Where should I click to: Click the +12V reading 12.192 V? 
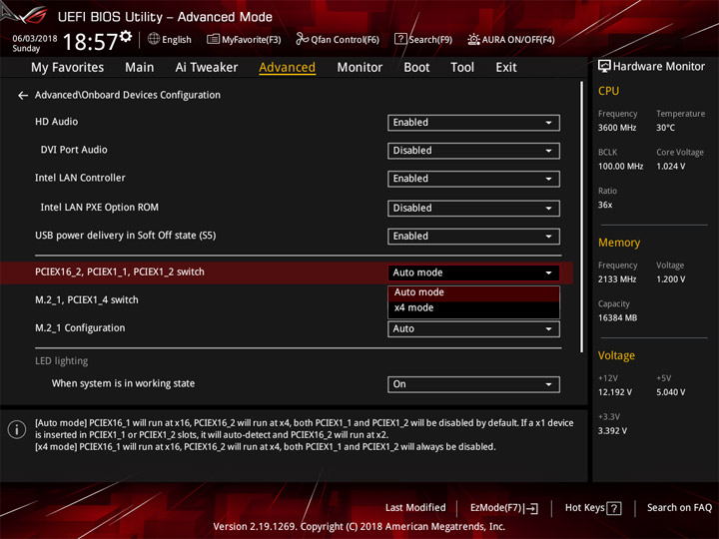(615, 393)
